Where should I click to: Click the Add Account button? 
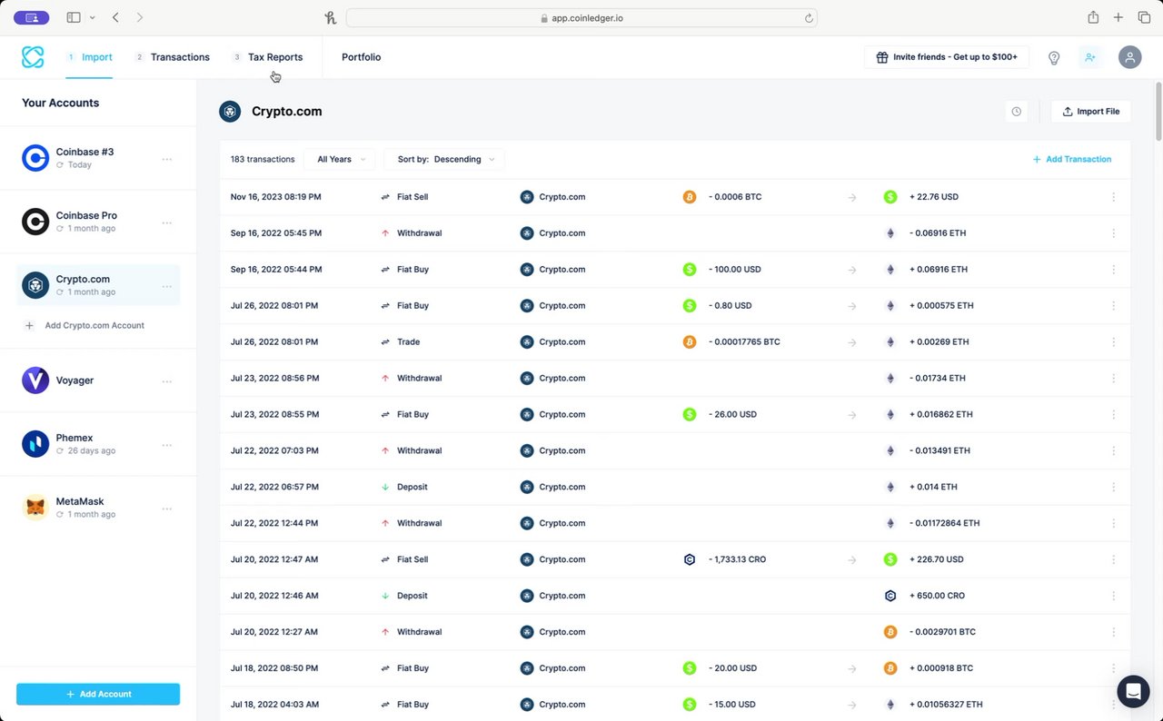pos(98,694)
